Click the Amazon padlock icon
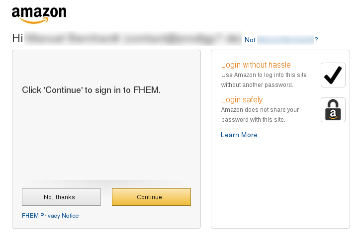This screenshot has height=245, width=361. [333, 110]
